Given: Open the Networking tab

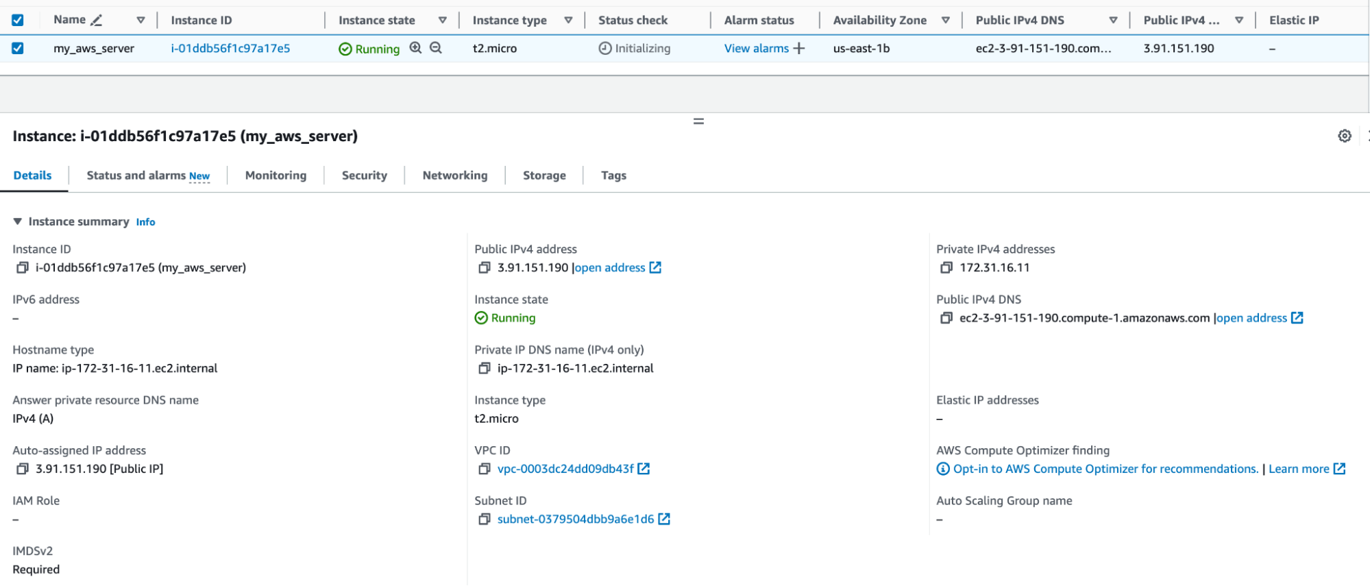Looking at the screenshot, I should (x=454, y=175).
